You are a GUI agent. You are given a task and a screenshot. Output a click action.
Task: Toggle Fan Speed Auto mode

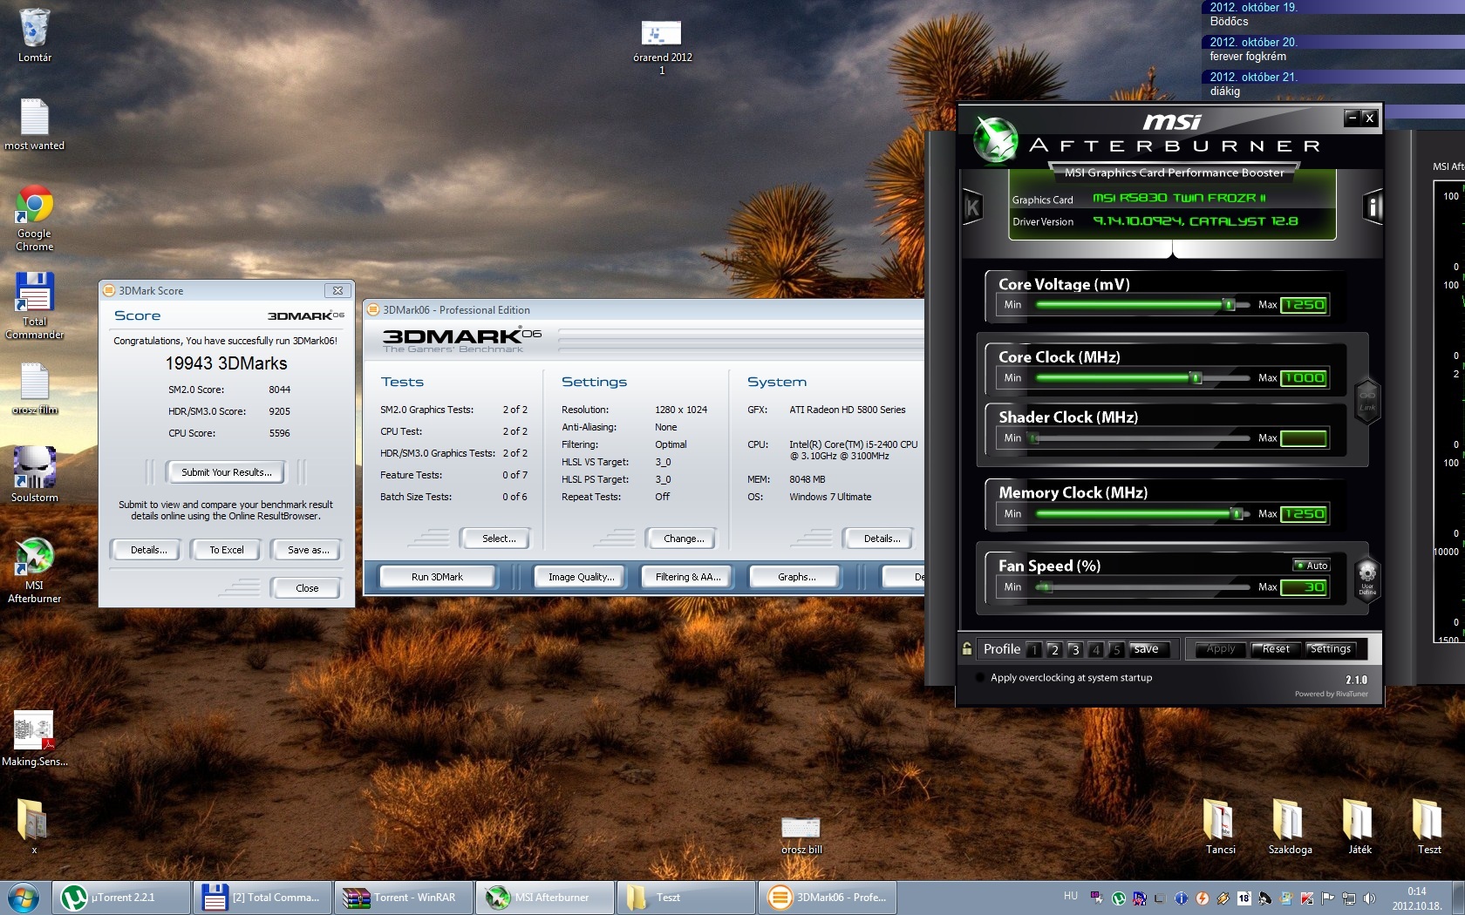[1311, 566]
